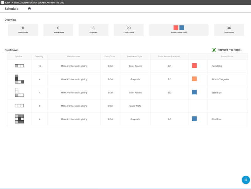Select the Atomic Tangerine swatch

click(194, 79)
